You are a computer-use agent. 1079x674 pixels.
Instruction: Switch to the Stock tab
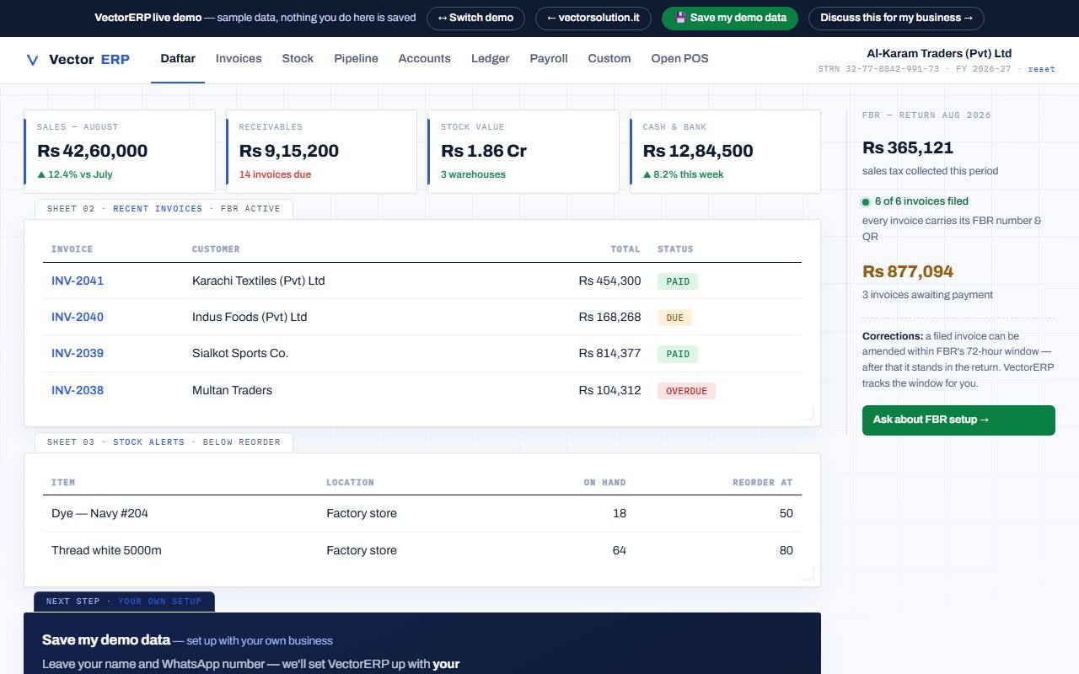pos(298,58)
